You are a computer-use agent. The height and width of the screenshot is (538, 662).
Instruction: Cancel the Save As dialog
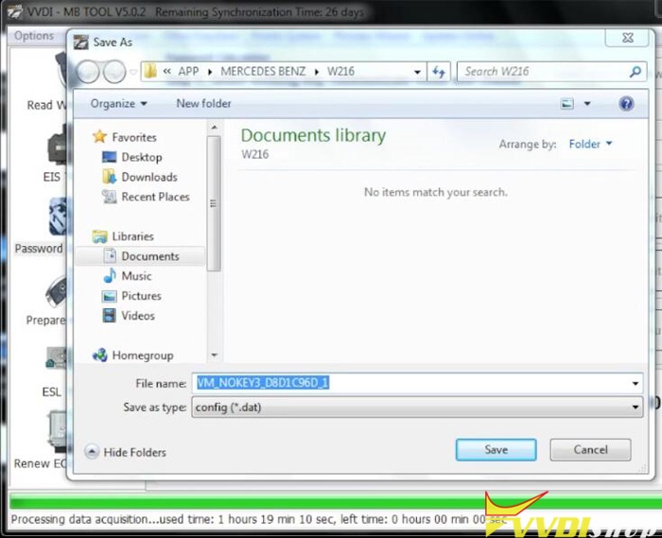[591, 450]
